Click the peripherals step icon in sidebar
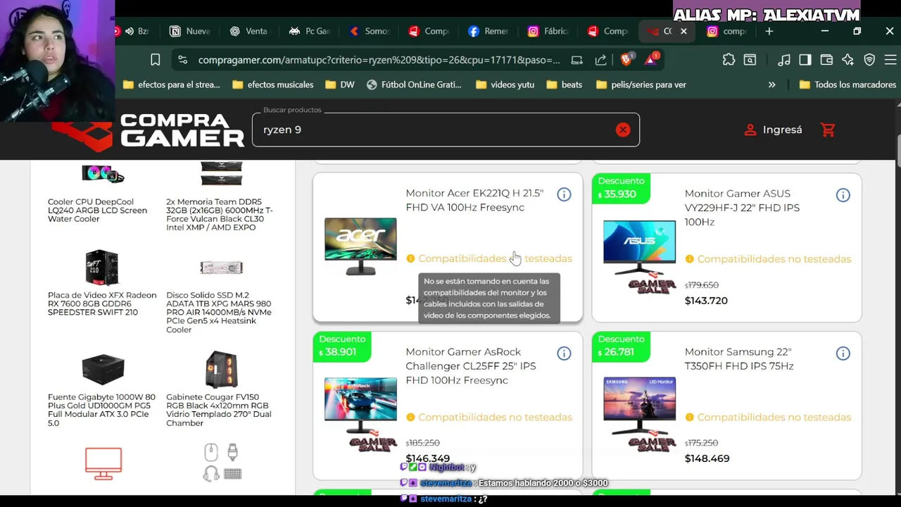The image size is (901, 507). point(222,463)
